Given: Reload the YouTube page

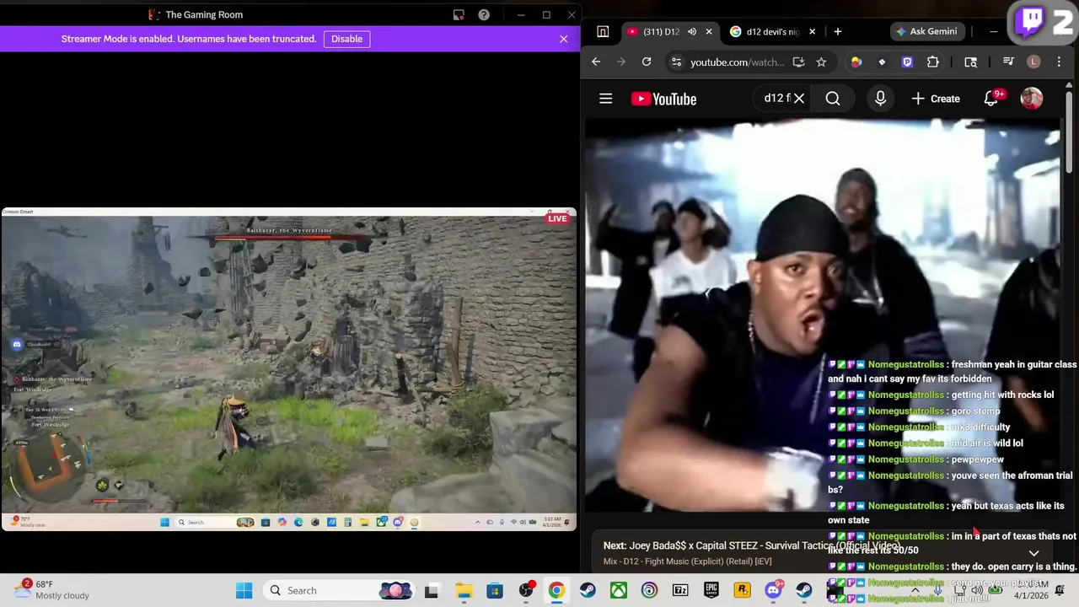Looking at the screenshot, I should [x=647, y=62].
